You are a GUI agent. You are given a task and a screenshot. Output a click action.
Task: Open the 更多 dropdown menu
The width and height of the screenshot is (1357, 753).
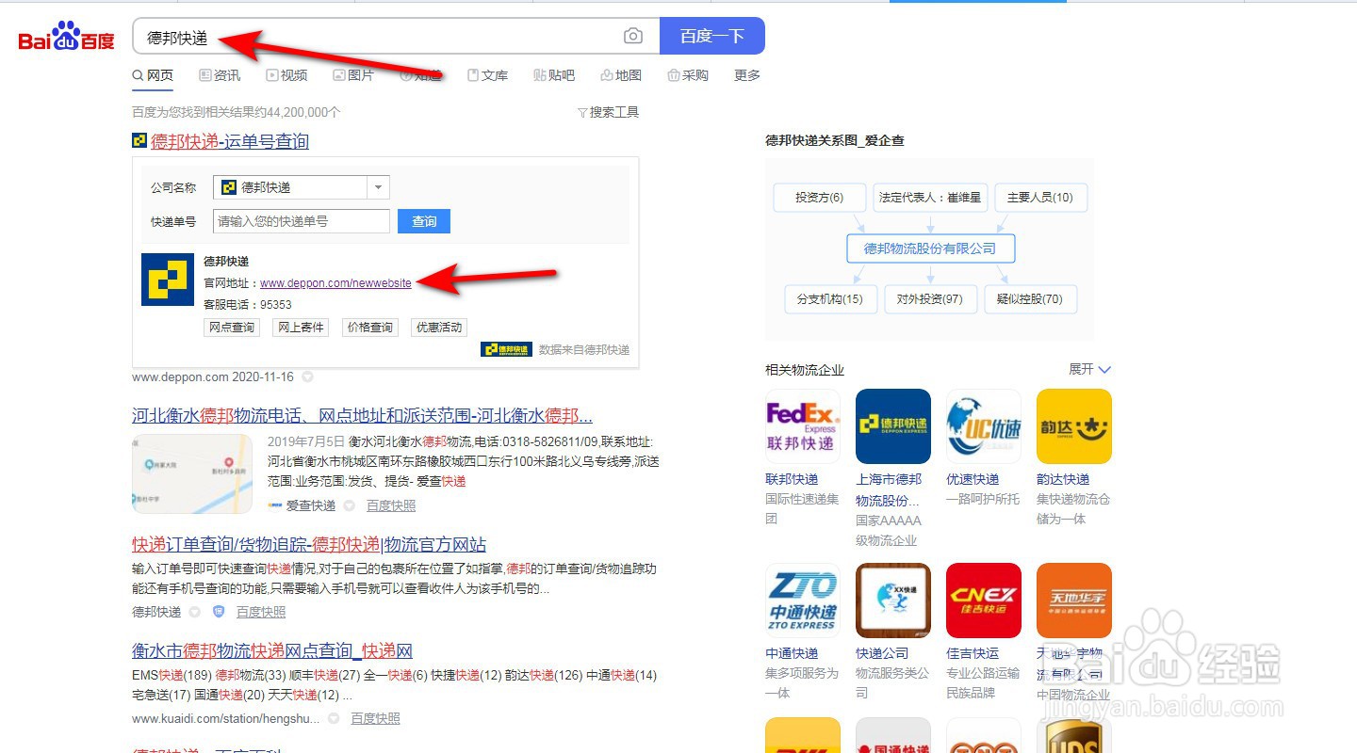(745, 75)
